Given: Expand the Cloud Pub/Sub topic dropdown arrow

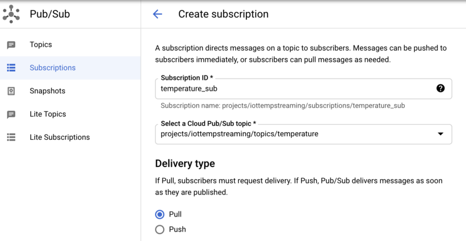Looking at the screenshot, I should point(440,134).
